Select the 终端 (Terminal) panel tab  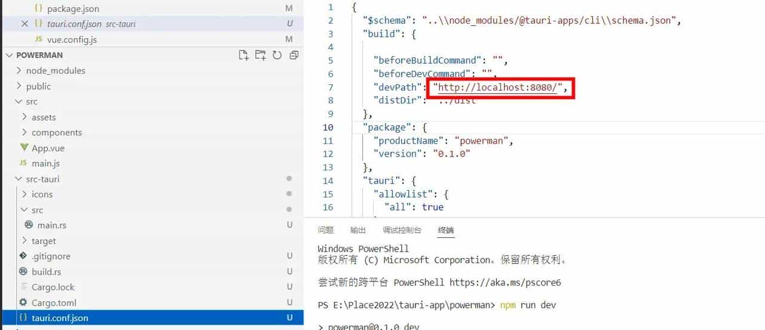click(446, 230)
